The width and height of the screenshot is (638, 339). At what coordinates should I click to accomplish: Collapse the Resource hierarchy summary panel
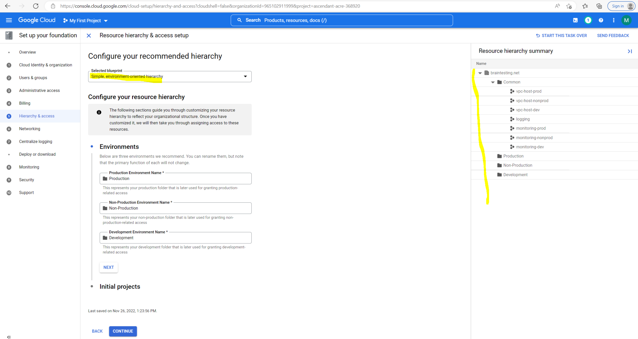[630, 51]
